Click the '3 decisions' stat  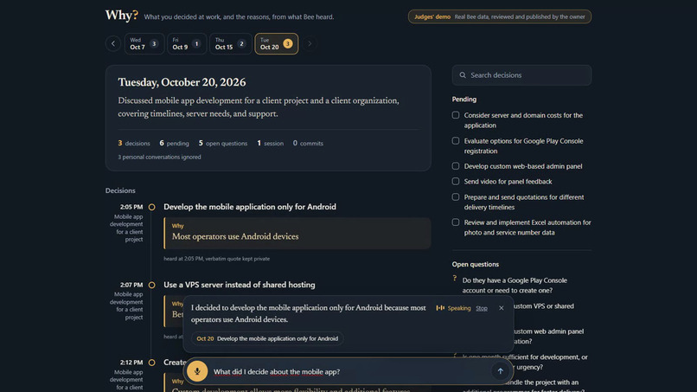[134, 144]
